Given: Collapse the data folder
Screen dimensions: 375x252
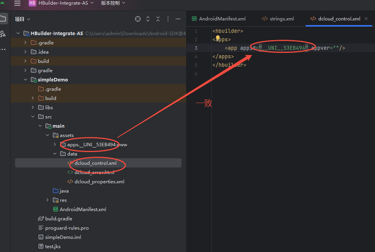Looking at the screenshot, I should (55, 154).
